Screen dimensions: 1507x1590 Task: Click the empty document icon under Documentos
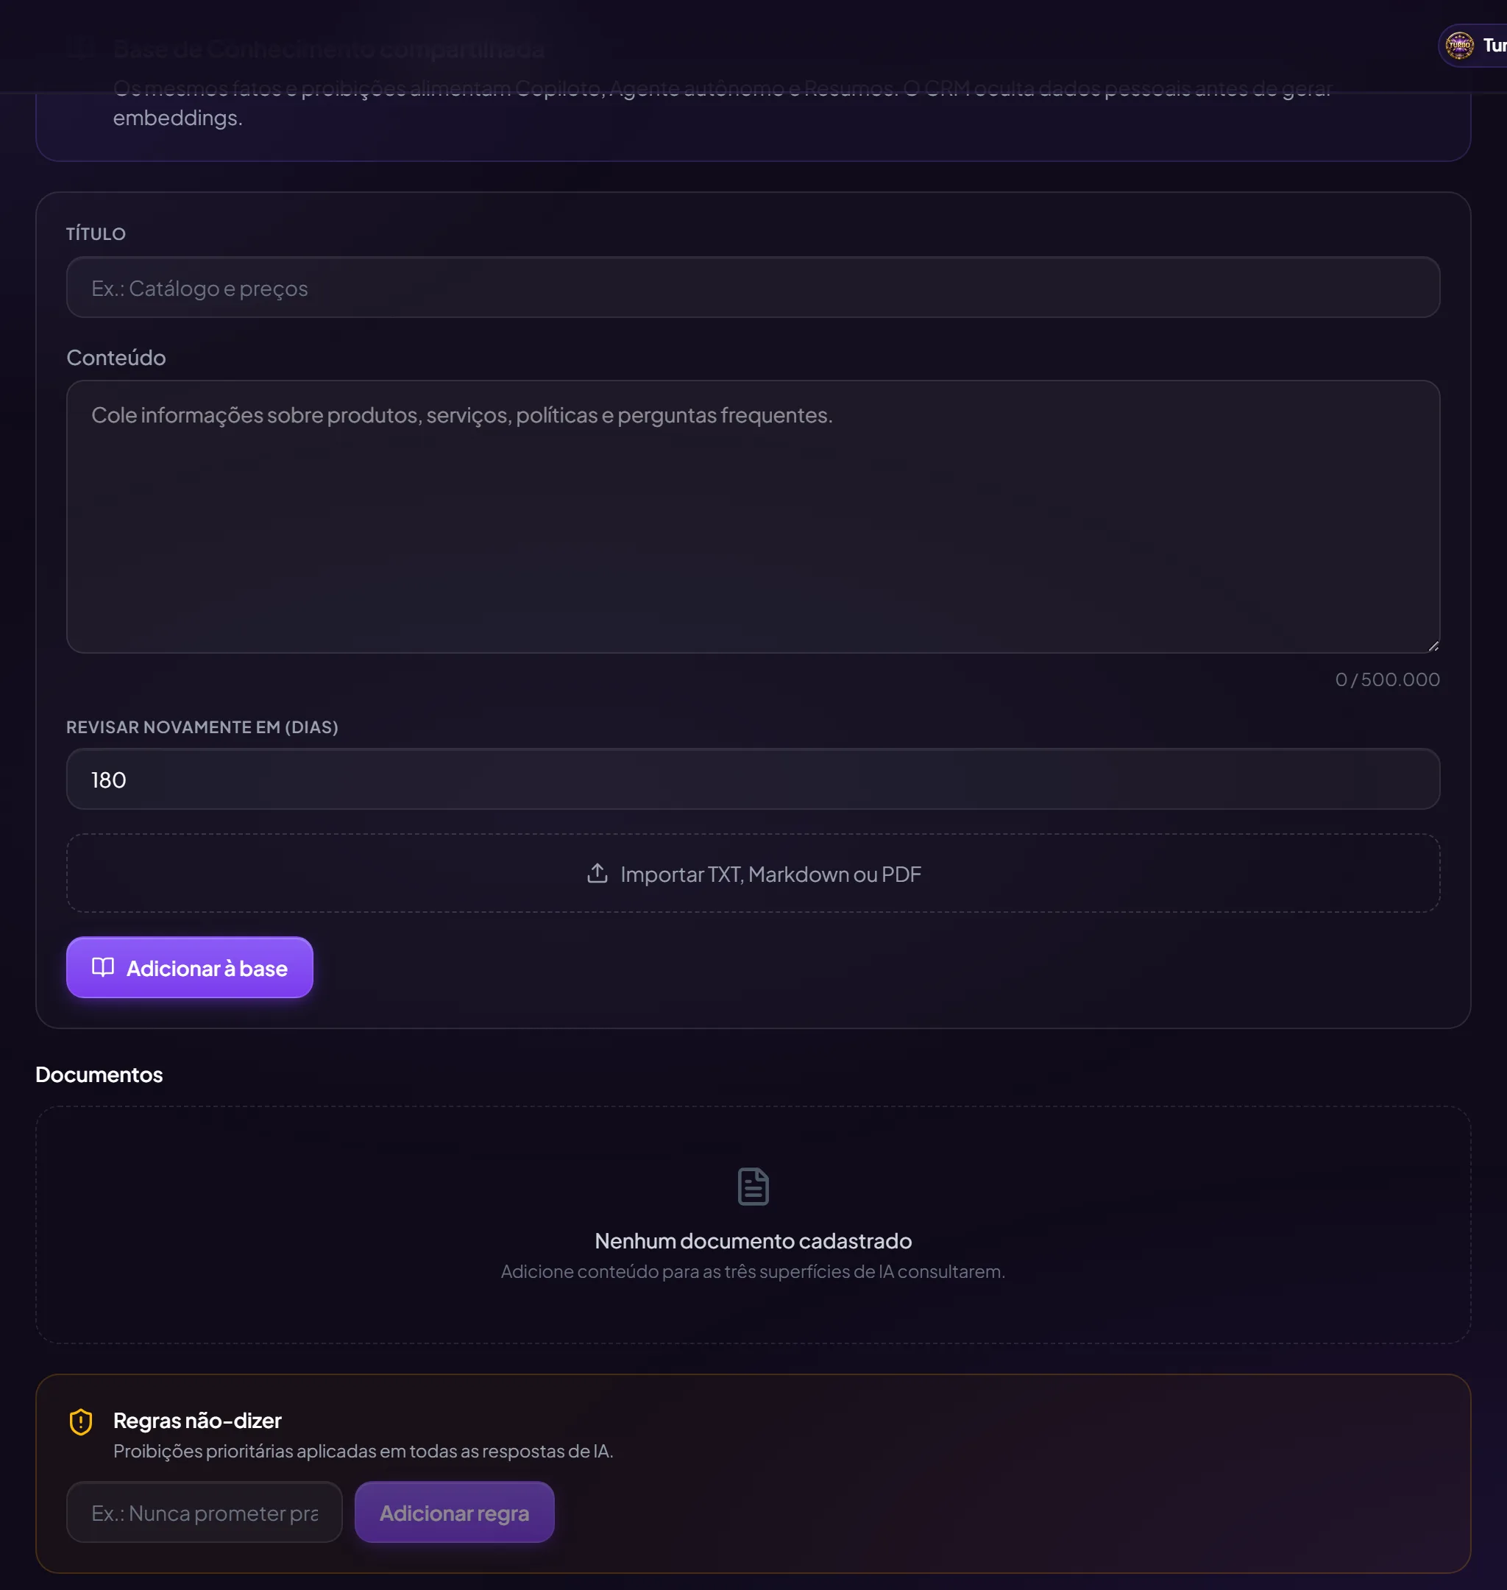(753, 1187)
